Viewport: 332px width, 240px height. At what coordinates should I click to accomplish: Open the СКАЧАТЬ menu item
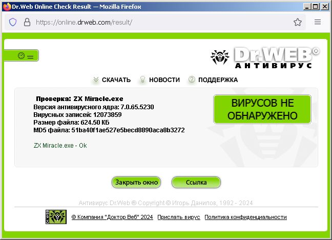(x=116, y=80)
